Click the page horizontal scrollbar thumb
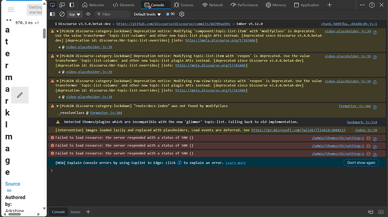388x217 pixels. click(15, 214)
